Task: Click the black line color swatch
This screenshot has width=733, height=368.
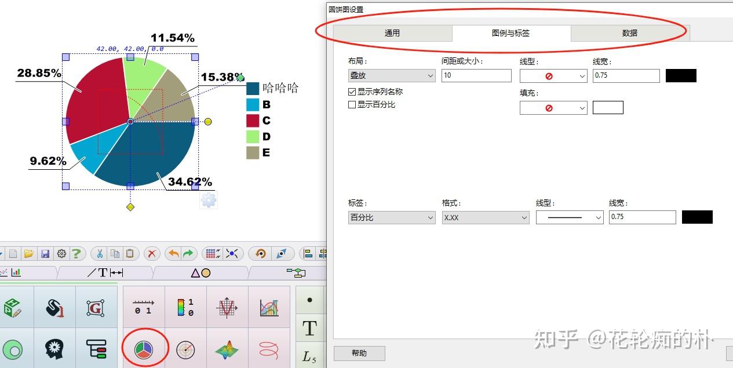Action: [x=681, y=75]
